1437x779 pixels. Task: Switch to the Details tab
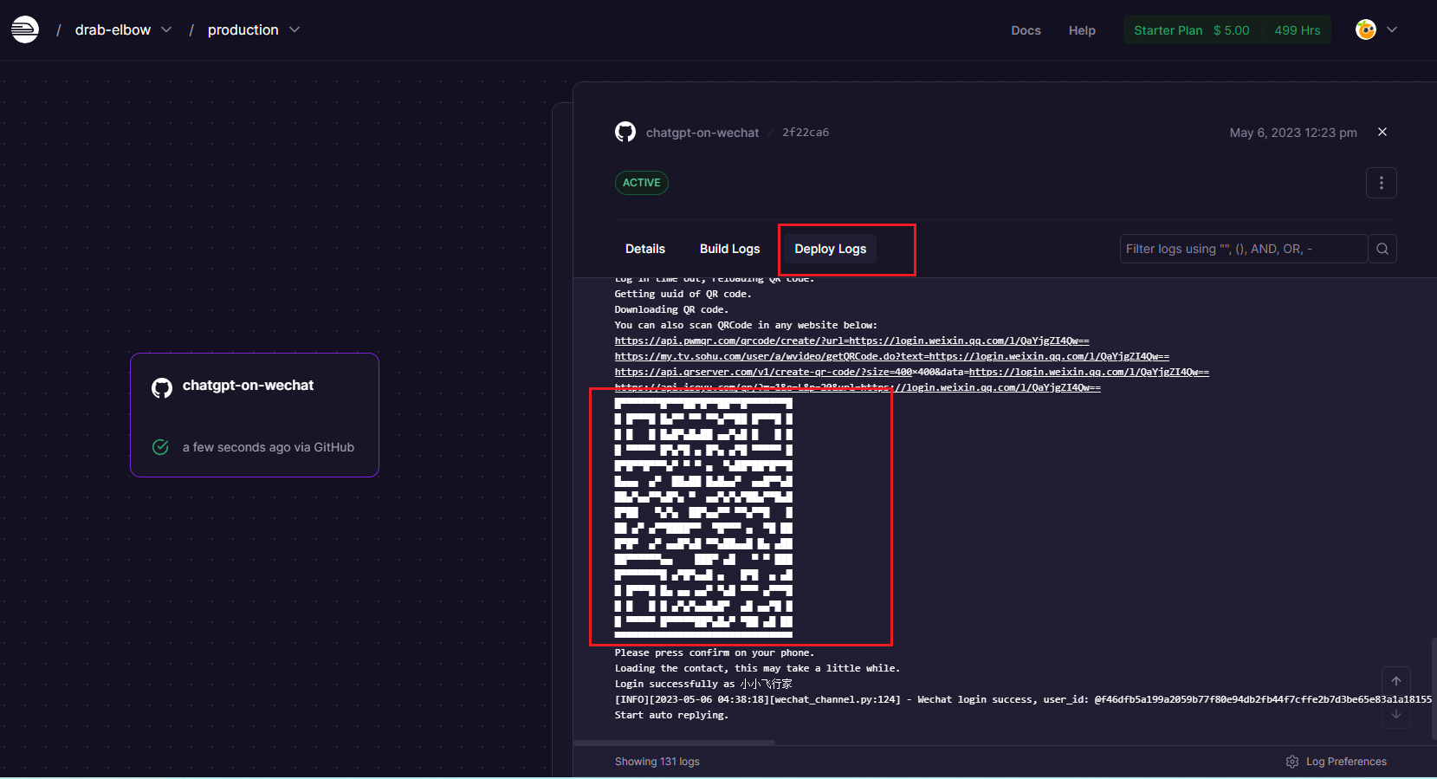point(645,249)
